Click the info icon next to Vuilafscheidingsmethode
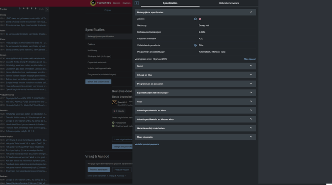The height and width of the screenshot is (185, 332). pyautogui.click(x=195, y=46)
